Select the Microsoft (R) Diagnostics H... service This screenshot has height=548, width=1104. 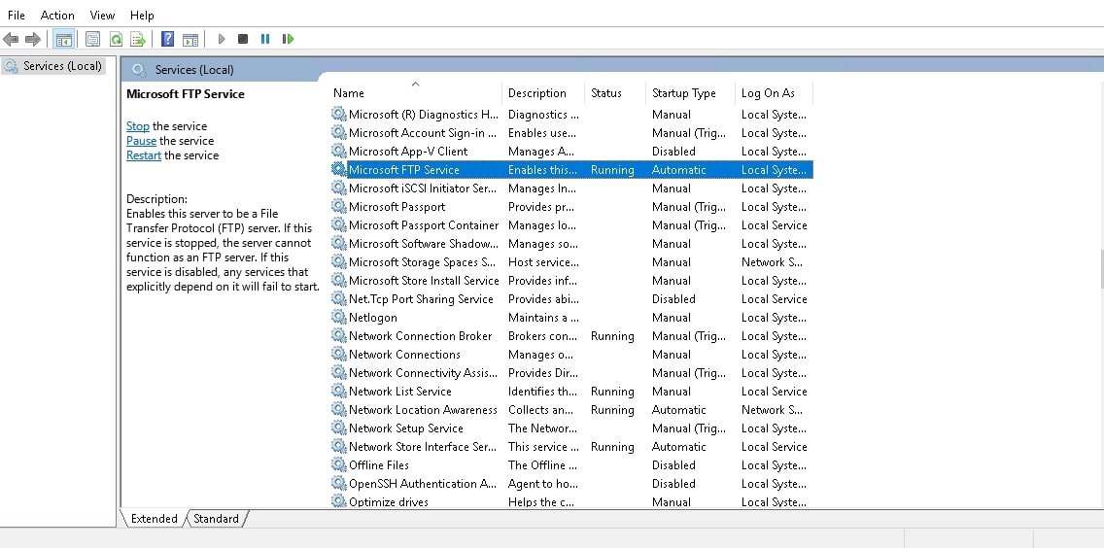point(571,114)
